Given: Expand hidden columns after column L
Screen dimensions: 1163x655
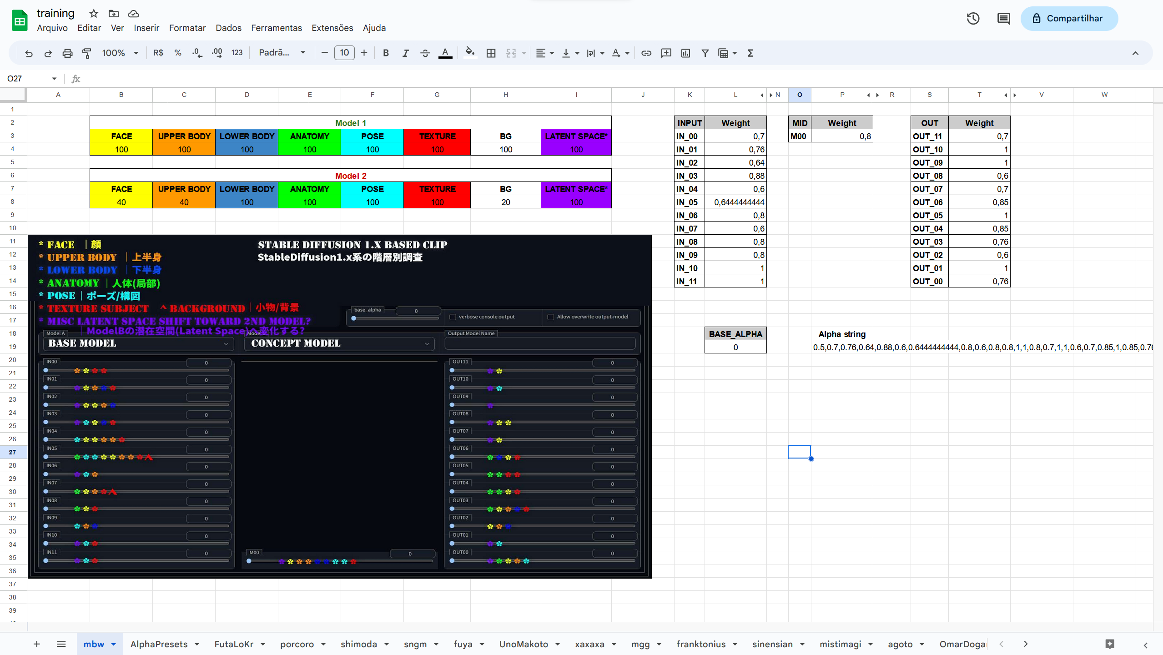Looking at the screenshot, I should (762, 95).
